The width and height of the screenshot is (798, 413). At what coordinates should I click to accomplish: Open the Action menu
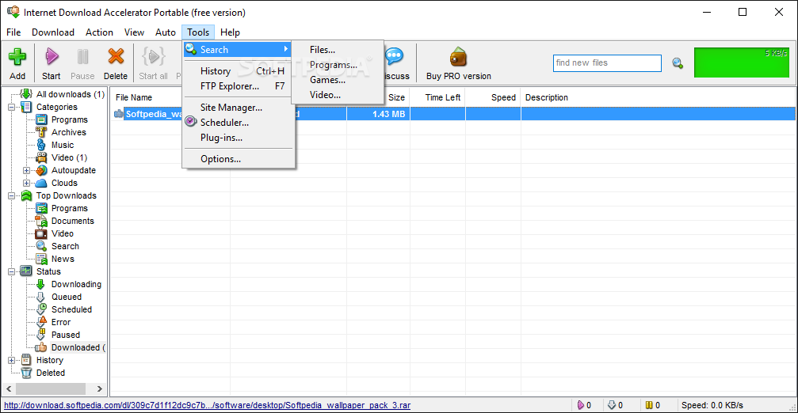point(99,32)
